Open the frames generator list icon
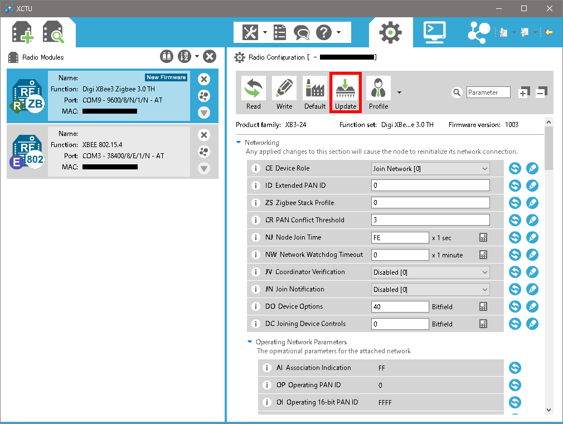Screen dimensions: 563x424 280,32
